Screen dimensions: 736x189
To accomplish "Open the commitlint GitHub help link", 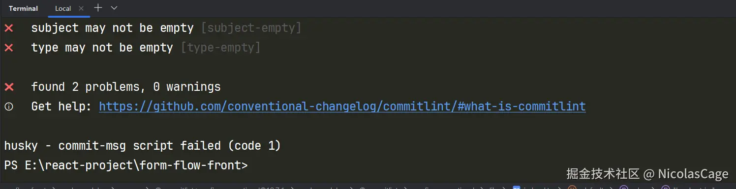I will tap(342, 107).
